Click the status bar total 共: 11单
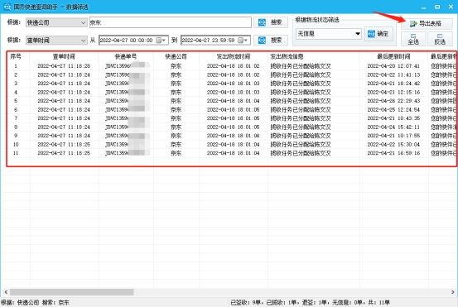458x307 pixels. [x=378, y=302]
